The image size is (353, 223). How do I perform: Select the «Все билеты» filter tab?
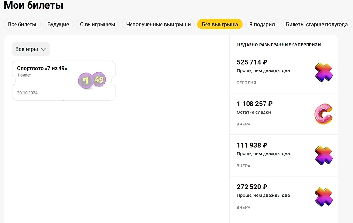coord(22,24)
